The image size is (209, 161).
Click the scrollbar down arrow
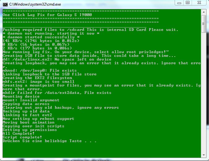pyautogui.click(x=204, y=155)
